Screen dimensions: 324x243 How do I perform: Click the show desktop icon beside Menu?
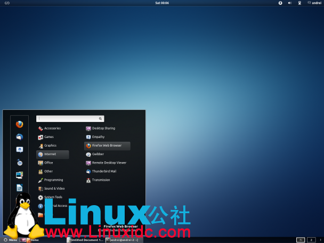coord(23,240)
